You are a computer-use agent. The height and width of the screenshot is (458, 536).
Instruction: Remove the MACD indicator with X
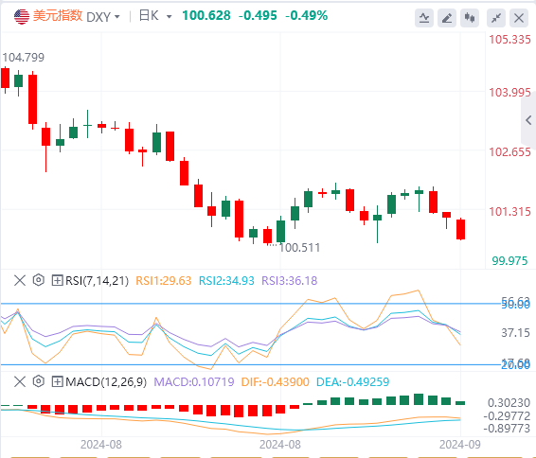click(x=20, y=381)
